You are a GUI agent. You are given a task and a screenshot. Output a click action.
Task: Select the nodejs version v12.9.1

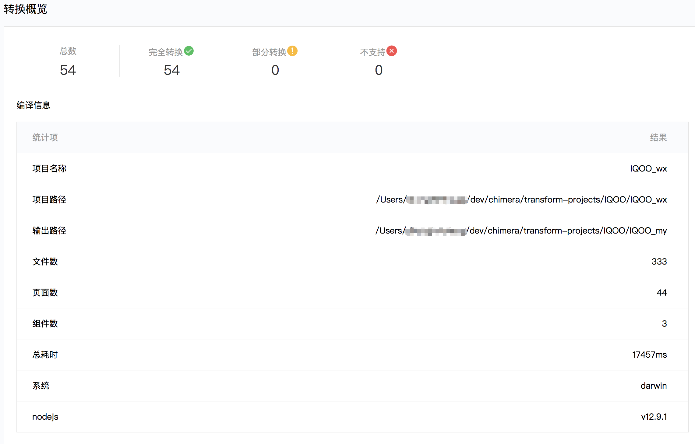(654, 417)
